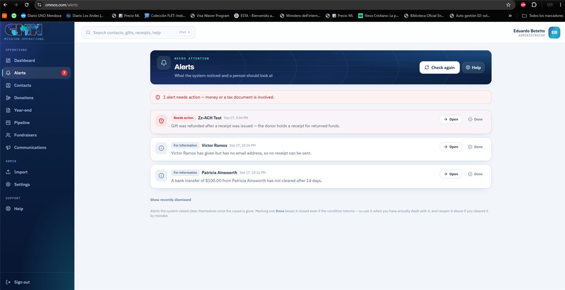Reload the page with the refresh icon

(27, 5)
